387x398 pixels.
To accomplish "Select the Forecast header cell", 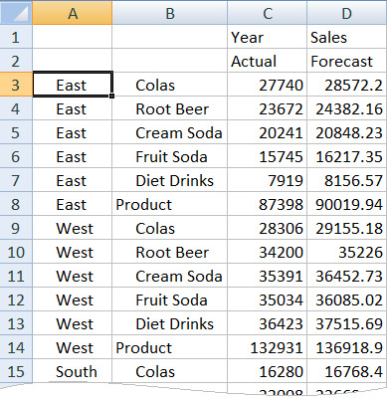I will click(x=347, y=61).
